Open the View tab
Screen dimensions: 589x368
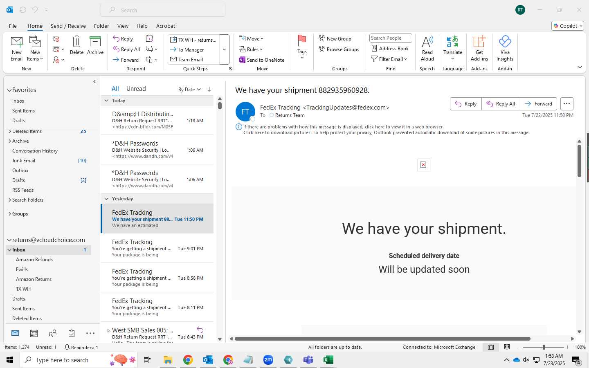123,26
